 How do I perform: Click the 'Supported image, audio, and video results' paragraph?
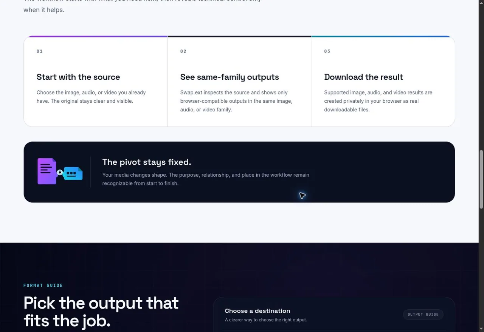(x=378, y=101)
